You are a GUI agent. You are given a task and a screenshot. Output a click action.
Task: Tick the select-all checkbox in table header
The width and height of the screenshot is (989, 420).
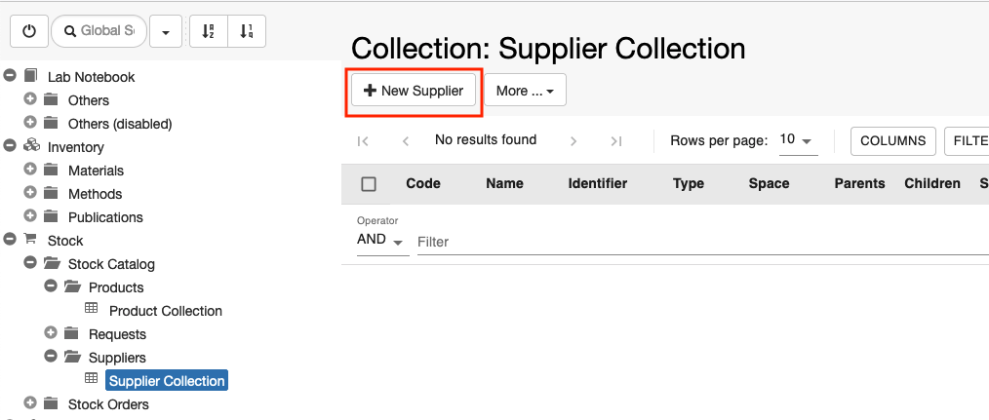pos(369,184)
